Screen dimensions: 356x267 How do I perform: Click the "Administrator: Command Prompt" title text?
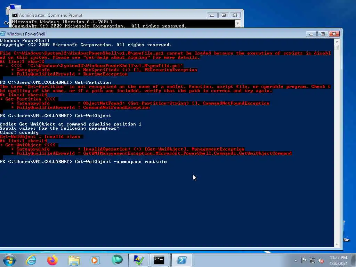pos(51,15)
